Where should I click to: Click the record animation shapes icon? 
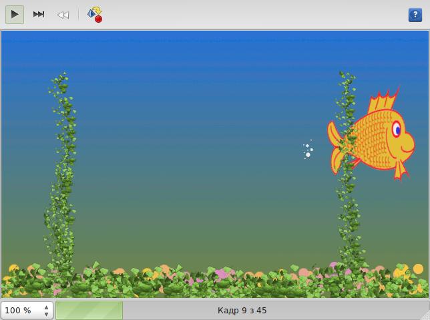[x=95, y=14]
